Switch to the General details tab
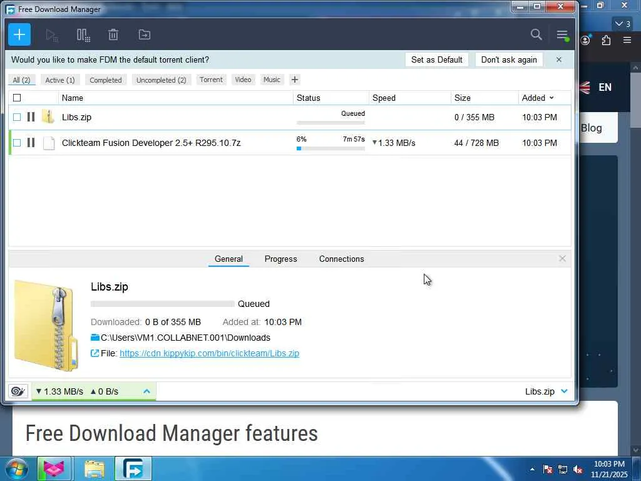Viewport: 641px width, 481px height. click(x=228, y=259)
